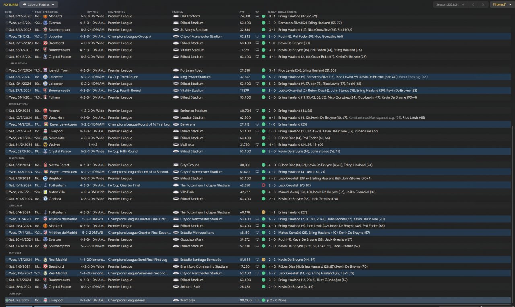Click the Ipswich Town club badge
515x307 pixels.
pos(45,70)
